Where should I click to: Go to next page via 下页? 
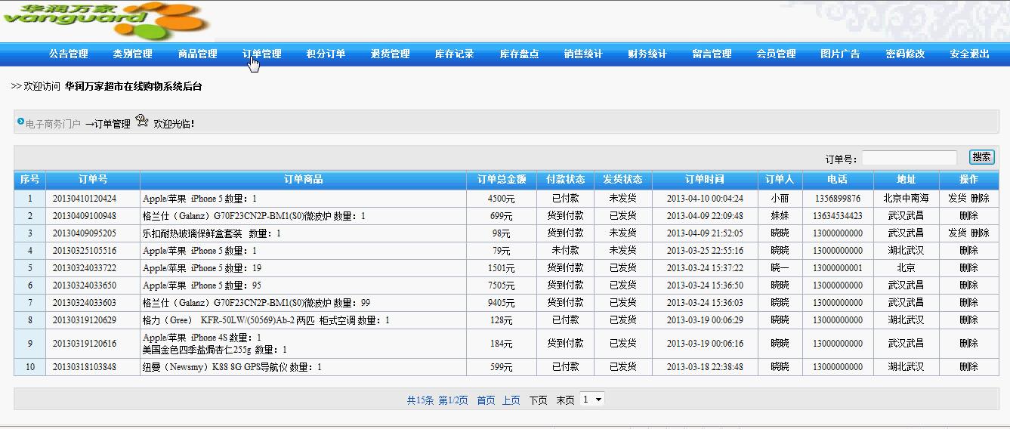point(538,400)
